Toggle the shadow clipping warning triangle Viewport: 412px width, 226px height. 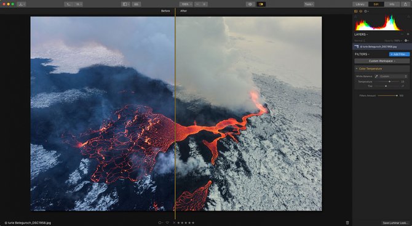(x=356, y=16)
